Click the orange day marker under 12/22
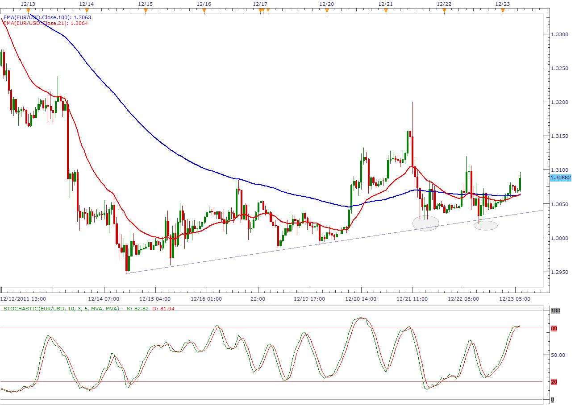 tap(444, 10)
